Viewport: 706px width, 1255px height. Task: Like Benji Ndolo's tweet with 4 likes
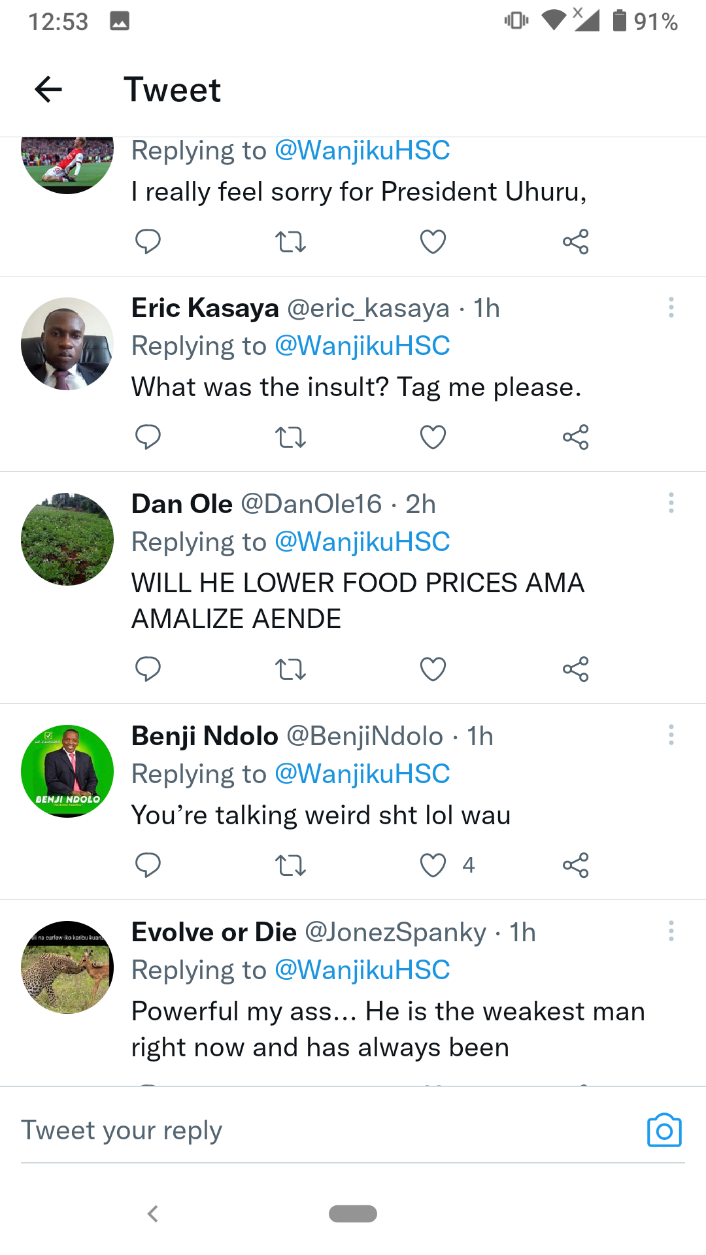coord(433,865)
